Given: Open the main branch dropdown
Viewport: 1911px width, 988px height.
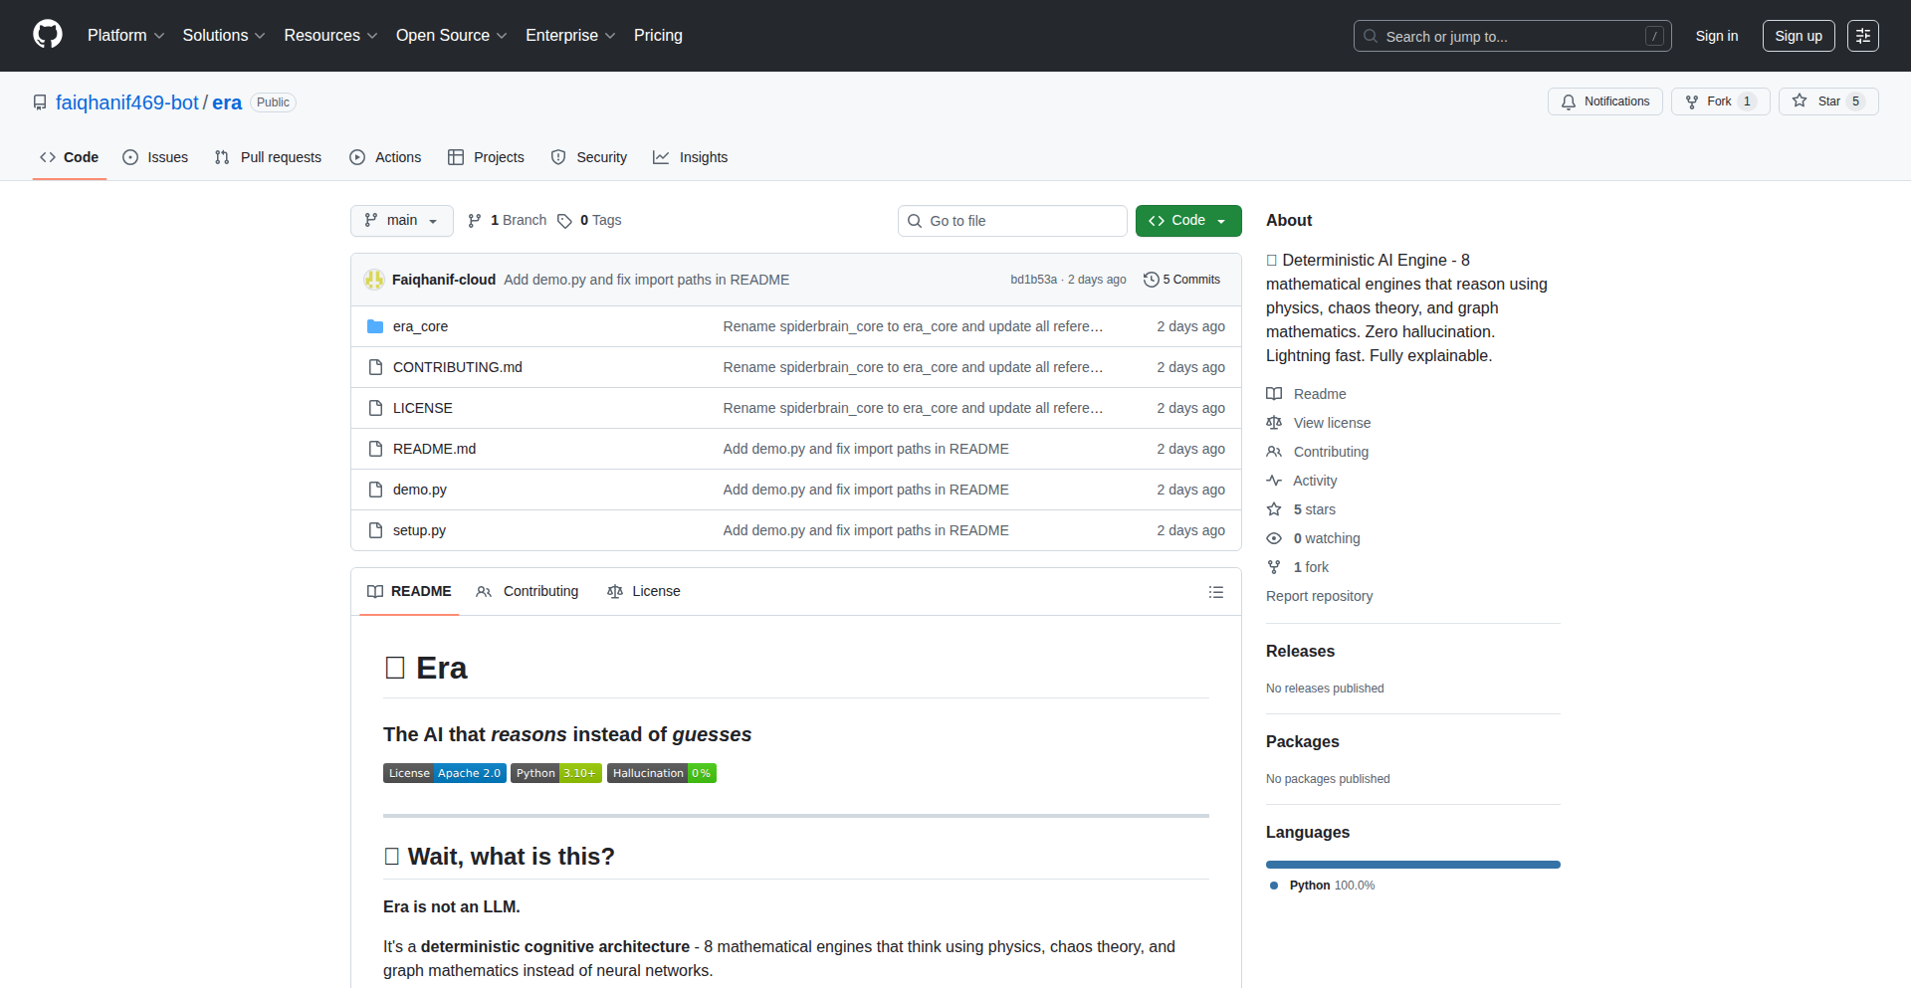Looking at the screenshot, I should [x=401, y=221].
